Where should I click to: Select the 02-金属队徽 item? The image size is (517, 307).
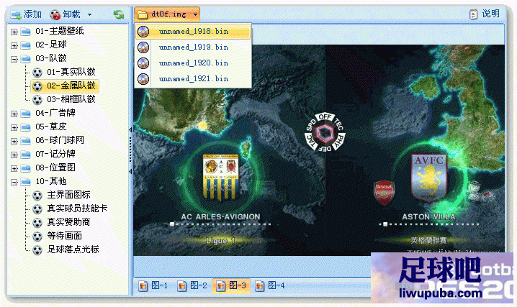pos(71,86)
